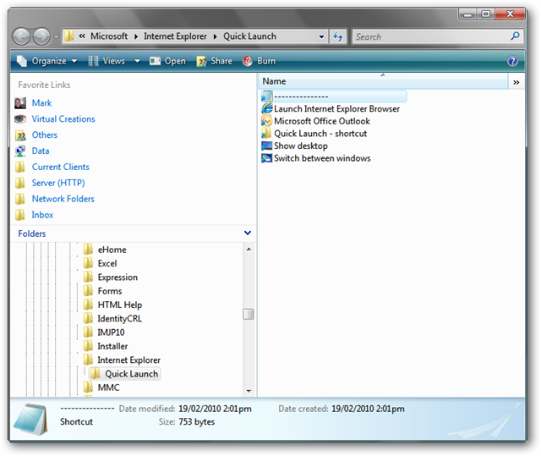Image resolution: width=541 pixels, height=456 pixels.
Task: Select MMC folder in tree
Action: (x=108, y=387)
